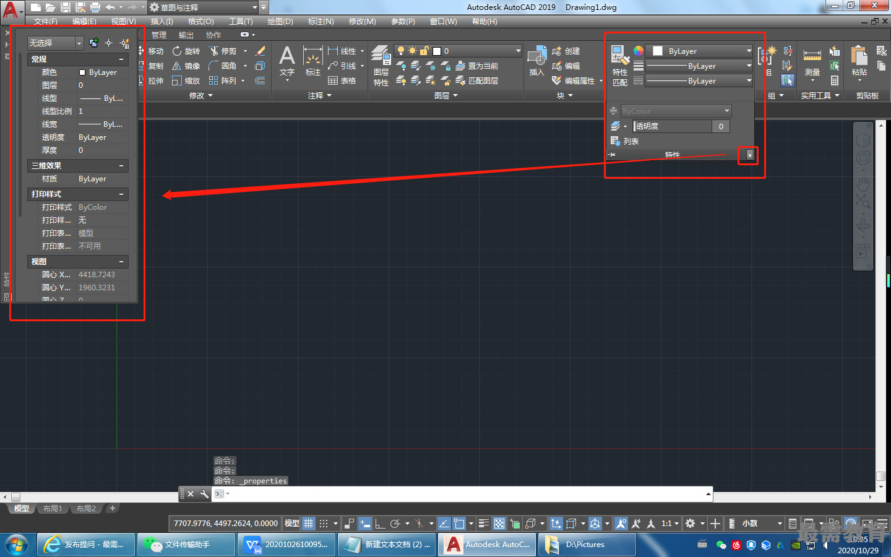891x557 pixels.
Task: Collapse the 三维效果 section
Action: 121,166
